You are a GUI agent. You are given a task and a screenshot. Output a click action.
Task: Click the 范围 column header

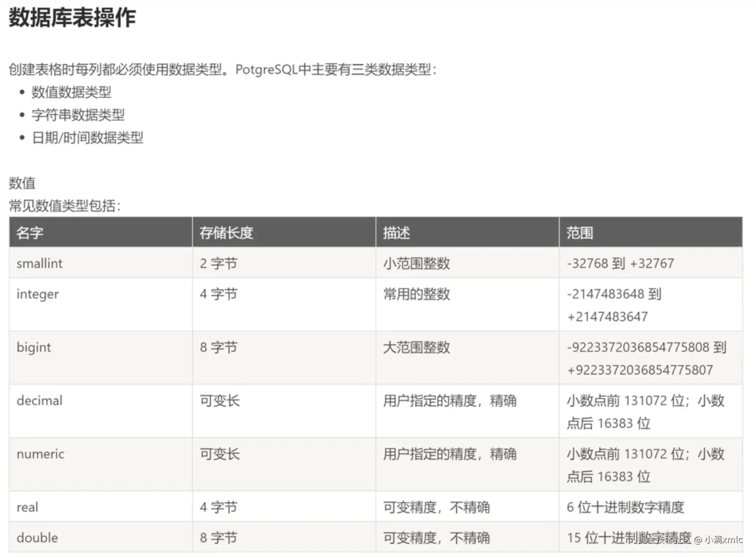[579, 233]
